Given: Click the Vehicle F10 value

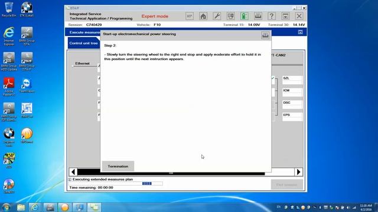Looking at the screenshot, I should [157, 25].
